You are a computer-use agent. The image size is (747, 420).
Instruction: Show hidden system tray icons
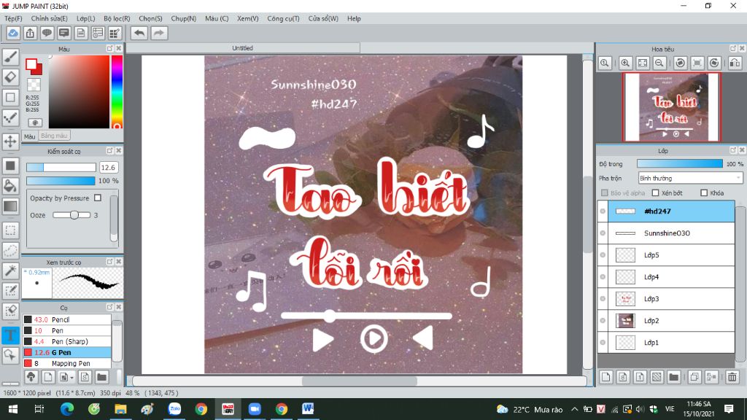point(575,409)
